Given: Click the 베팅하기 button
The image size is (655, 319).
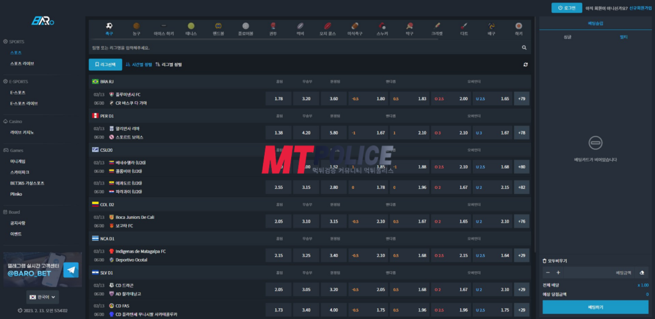Looking at the screenshot, I should [x=596, y=308].
